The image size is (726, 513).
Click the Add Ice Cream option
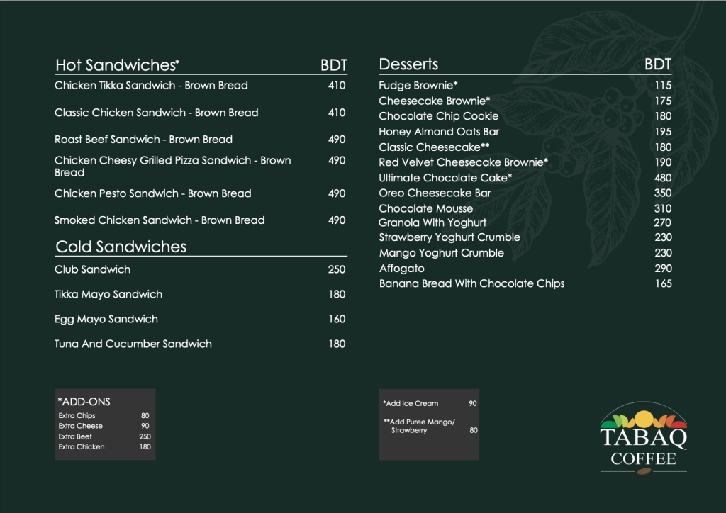point(411,403)
